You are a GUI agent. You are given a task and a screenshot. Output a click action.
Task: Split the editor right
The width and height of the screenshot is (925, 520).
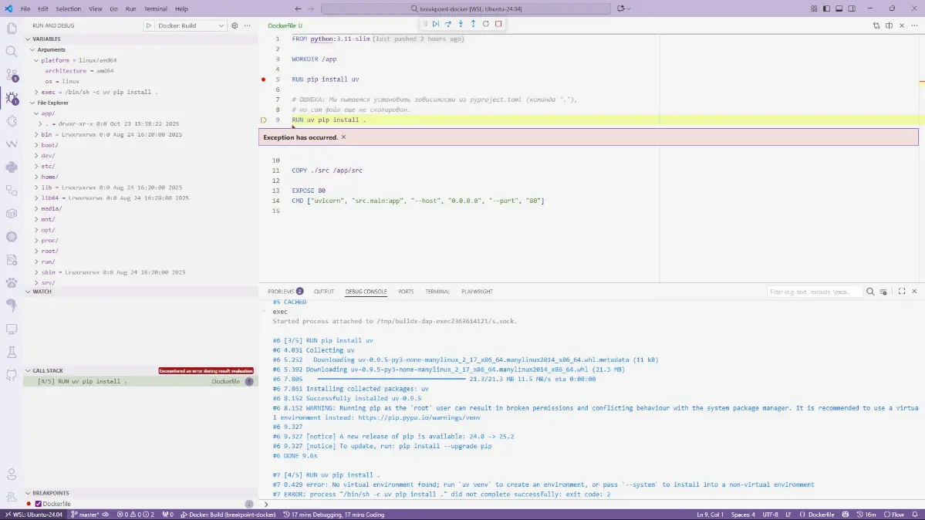click(889, 25)
